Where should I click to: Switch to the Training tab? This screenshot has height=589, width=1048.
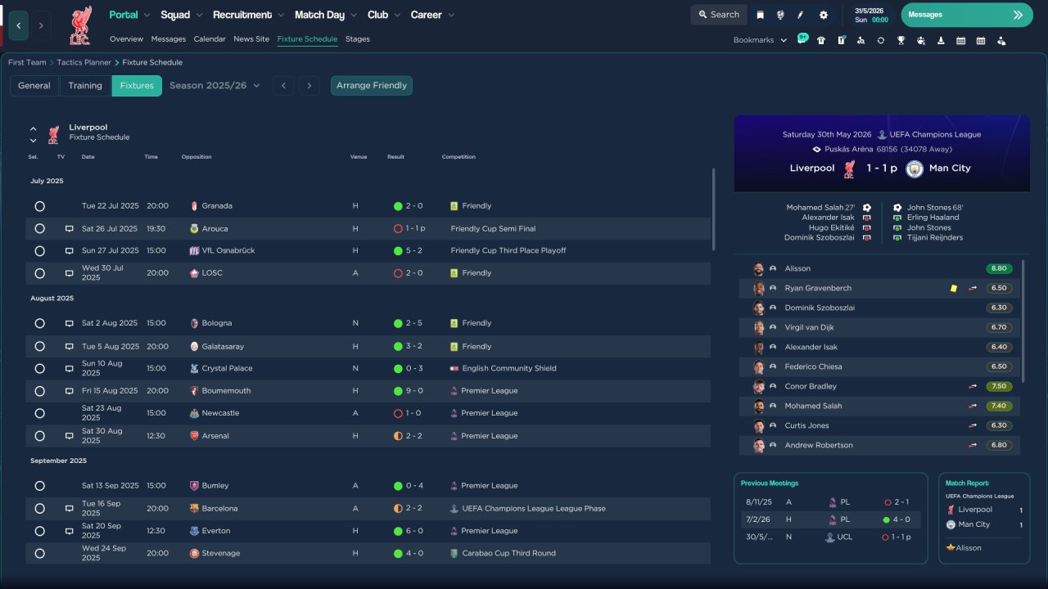85,85
